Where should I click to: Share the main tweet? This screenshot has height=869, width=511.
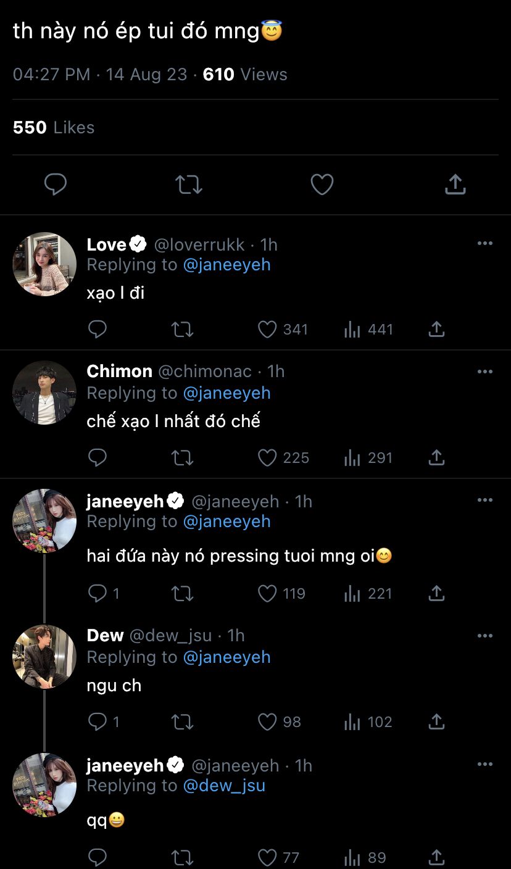coord(455,185)
